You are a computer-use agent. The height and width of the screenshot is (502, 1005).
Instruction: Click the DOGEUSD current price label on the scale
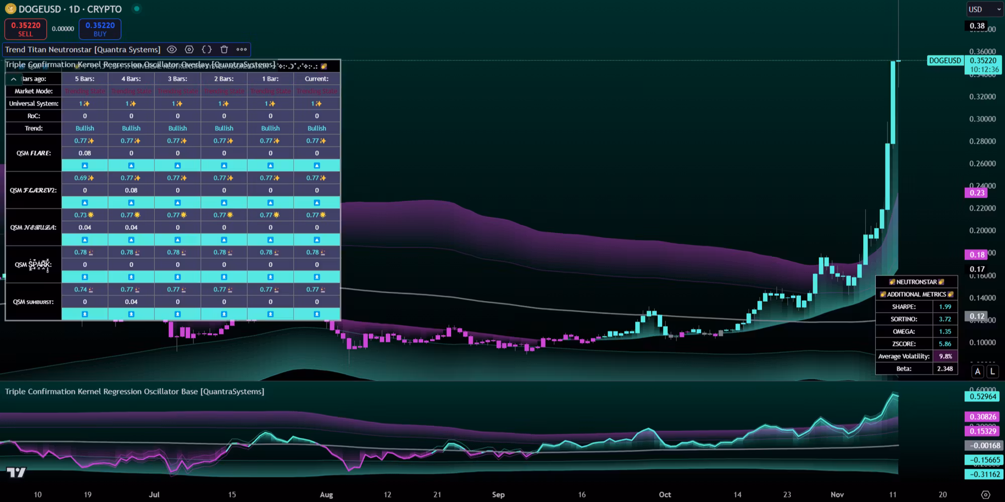pos(945,61)
